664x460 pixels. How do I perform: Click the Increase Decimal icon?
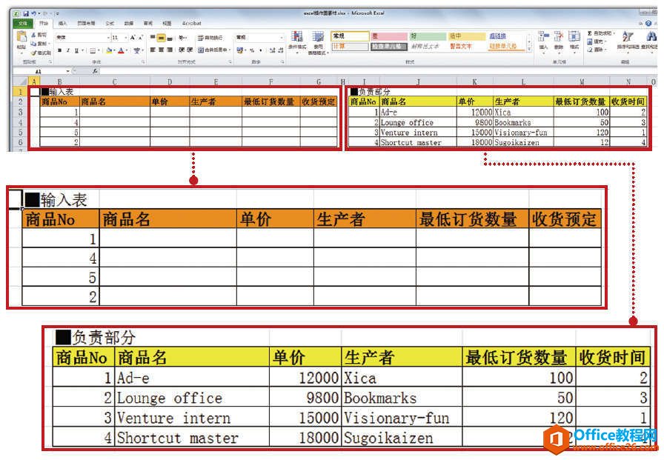272,50
